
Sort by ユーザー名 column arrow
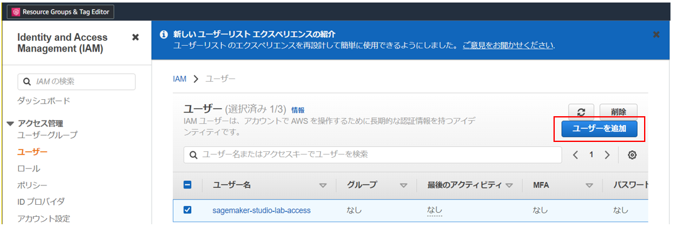coord(323,185)
